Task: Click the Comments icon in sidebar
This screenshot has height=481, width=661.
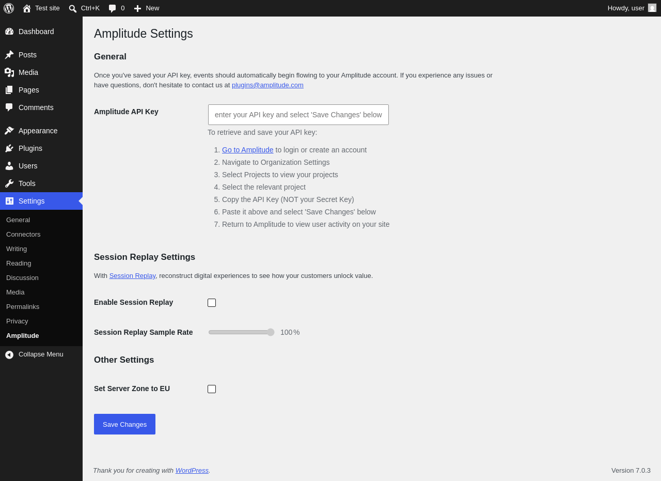Action: coord(9,107)
